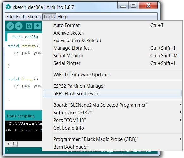Open the Sketch menu
This screenshot has width=184, height=158.
(x=34, y=17)
